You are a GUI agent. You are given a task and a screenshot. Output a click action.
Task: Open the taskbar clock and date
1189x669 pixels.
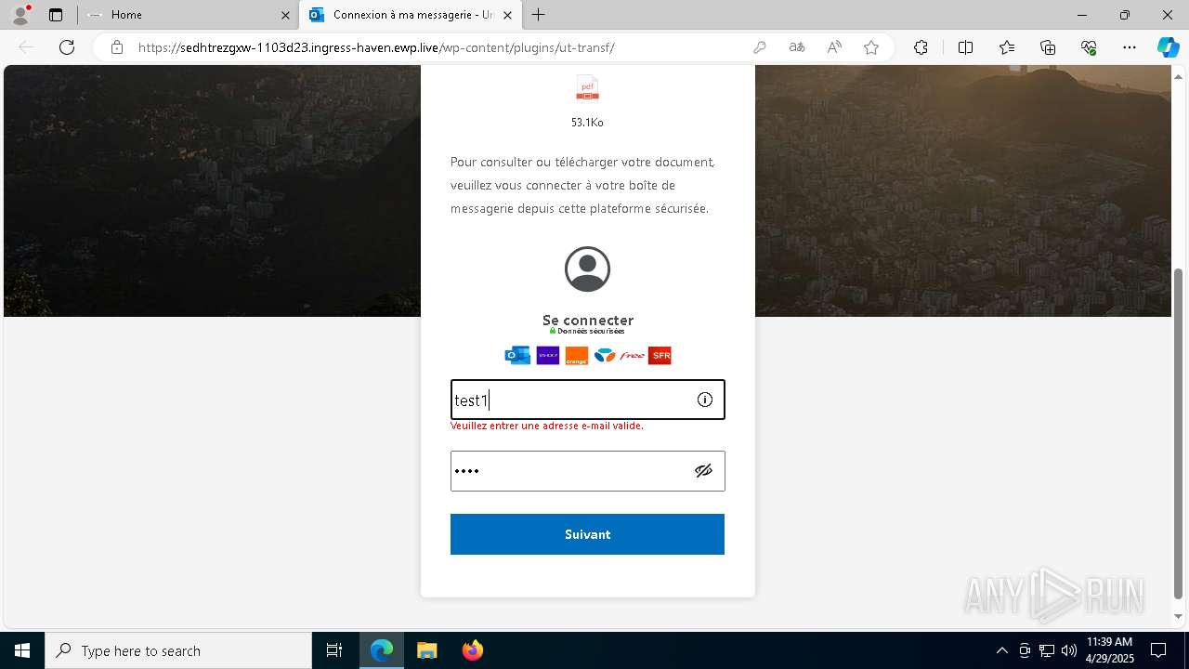1109,650
